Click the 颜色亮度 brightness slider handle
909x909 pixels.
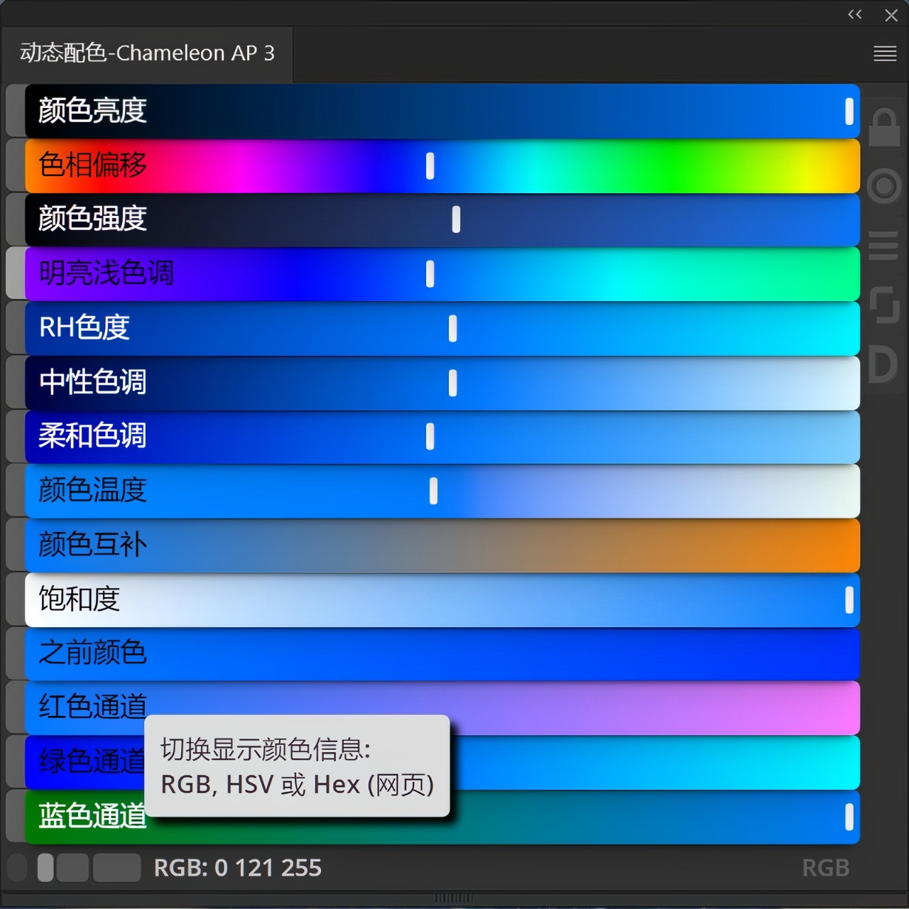849,111
